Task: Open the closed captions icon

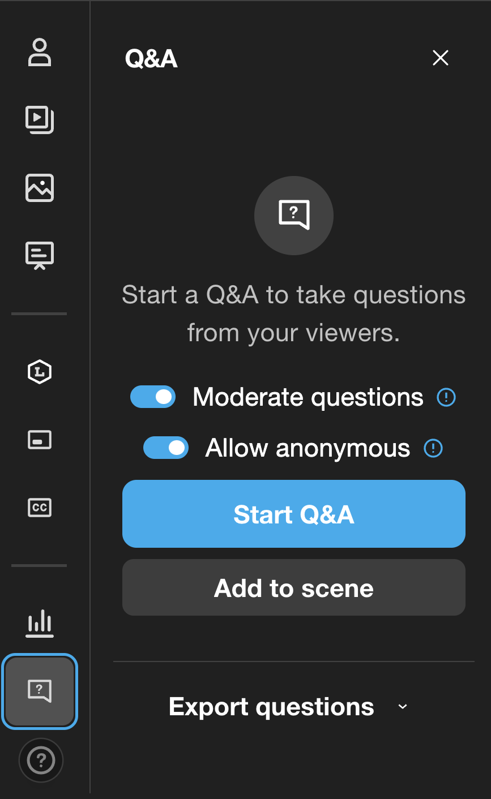Action: click(40, 507)
